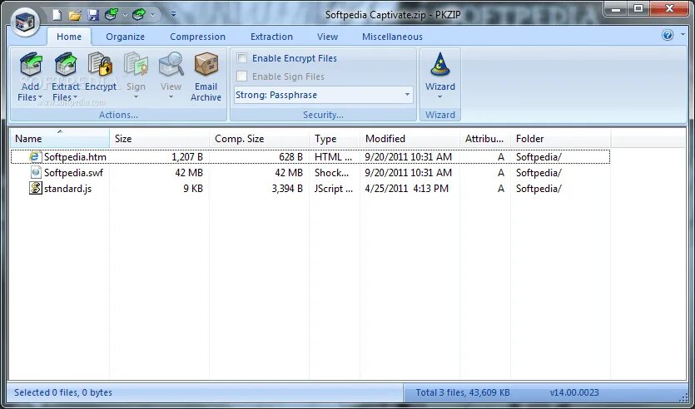695x409 pixels.
Task: Click the New archive icon in quick access toolbar
Action: tap(57, 15)
